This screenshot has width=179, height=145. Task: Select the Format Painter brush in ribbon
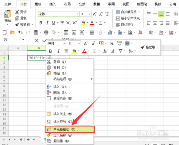tap(17, 24)
